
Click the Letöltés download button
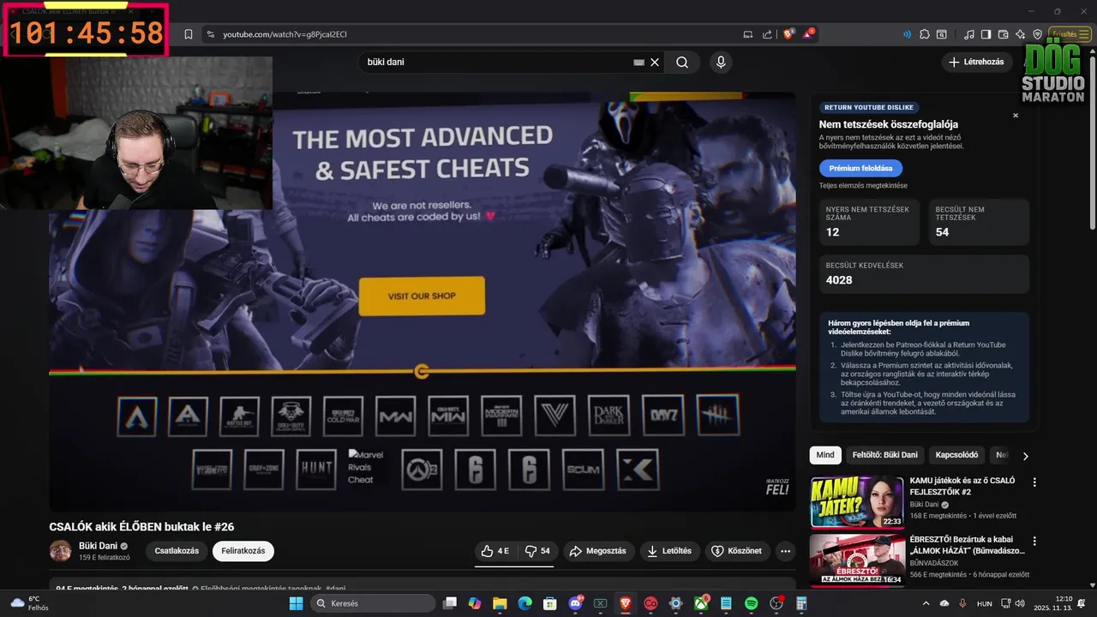tap(670, 551)
